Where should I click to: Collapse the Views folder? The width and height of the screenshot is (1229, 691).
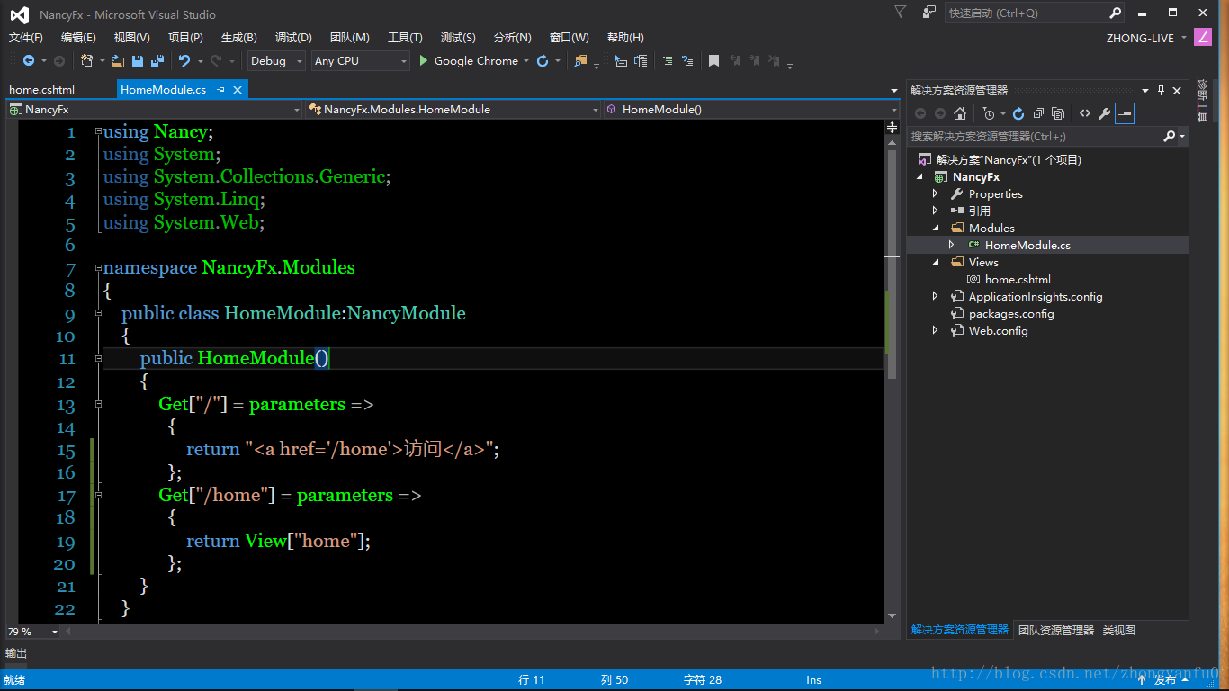point(935,262)
